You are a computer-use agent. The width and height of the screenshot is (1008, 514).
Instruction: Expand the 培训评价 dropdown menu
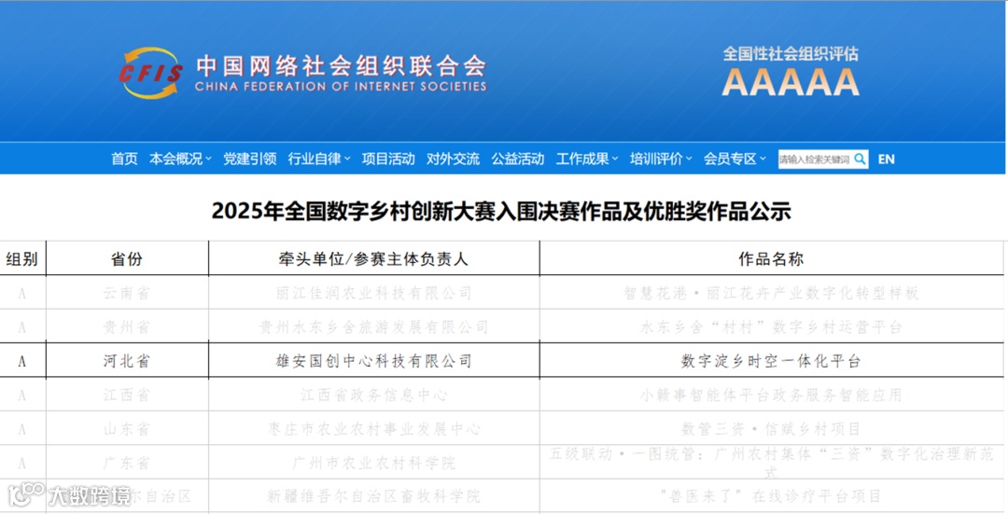tap(661, 159)
